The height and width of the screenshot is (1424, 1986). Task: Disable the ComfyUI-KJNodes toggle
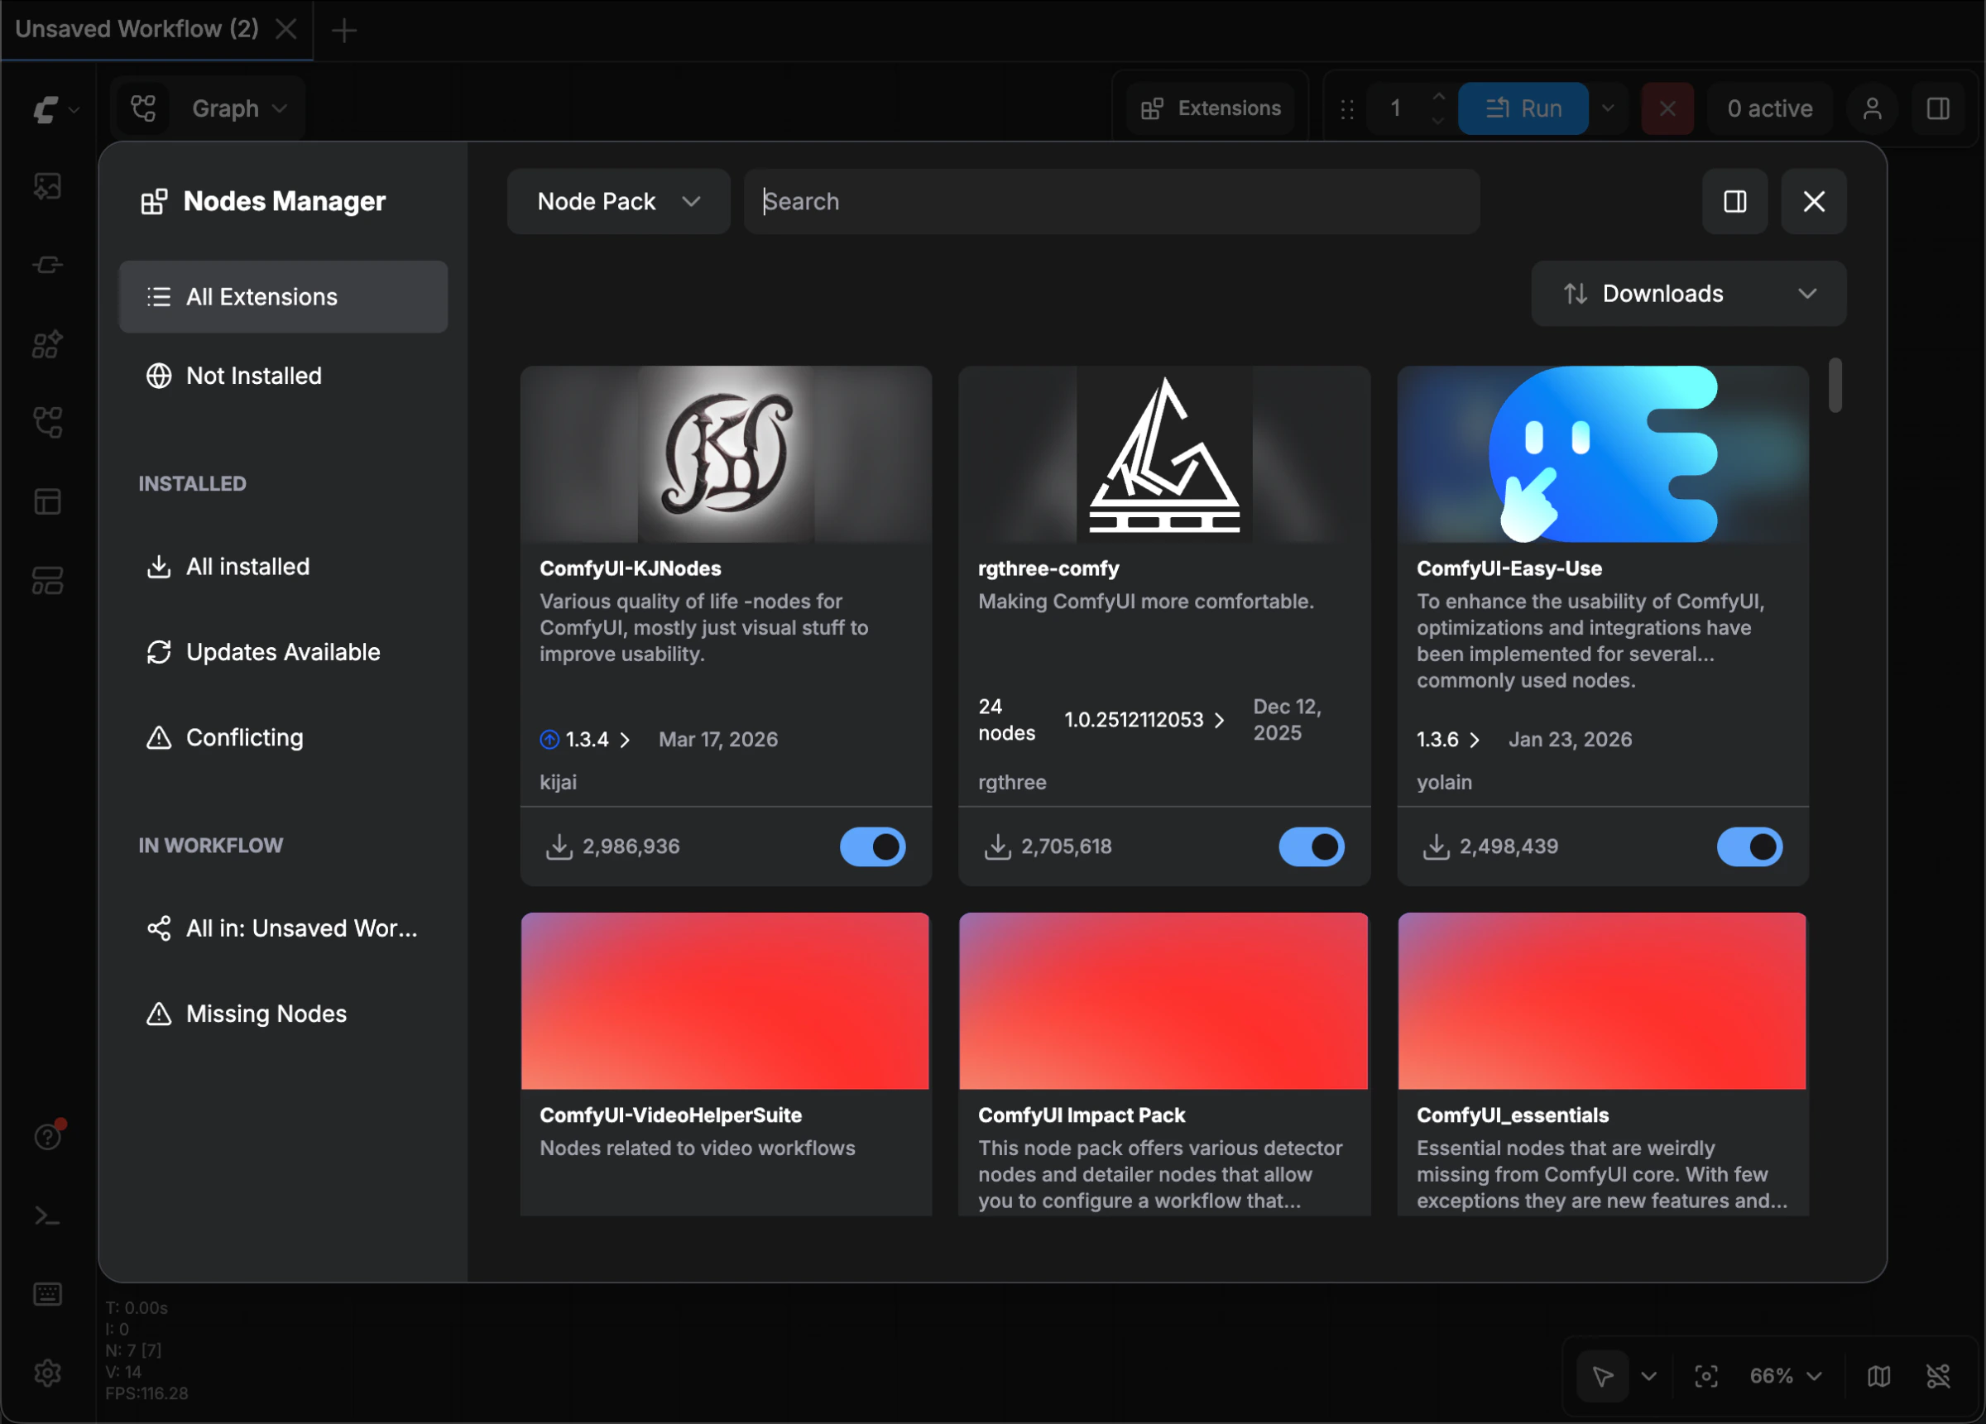point(872,846)
